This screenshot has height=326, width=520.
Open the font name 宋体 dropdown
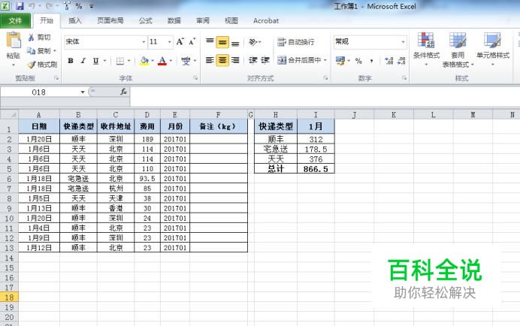[x=144, y=42]
